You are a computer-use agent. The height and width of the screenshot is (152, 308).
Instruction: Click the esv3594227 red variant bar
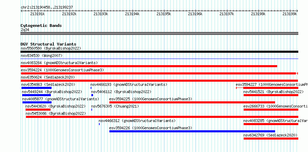(267, 88)
